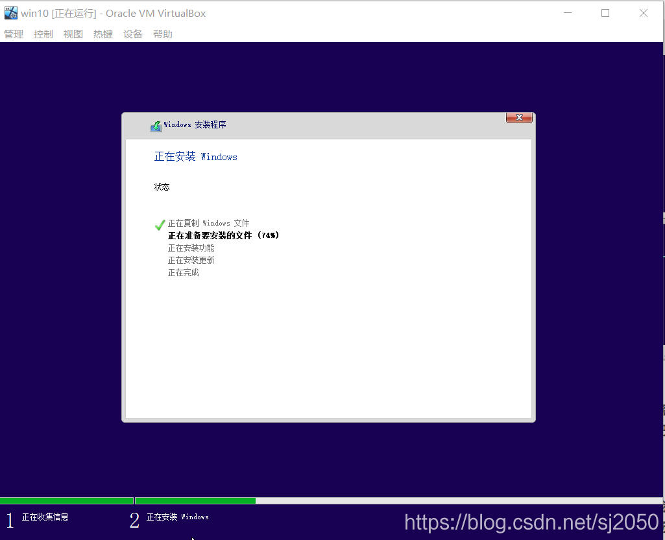The image size is (665, 540).
Task: Click the 正在收集信息 stage label
Action: [45, 517]
